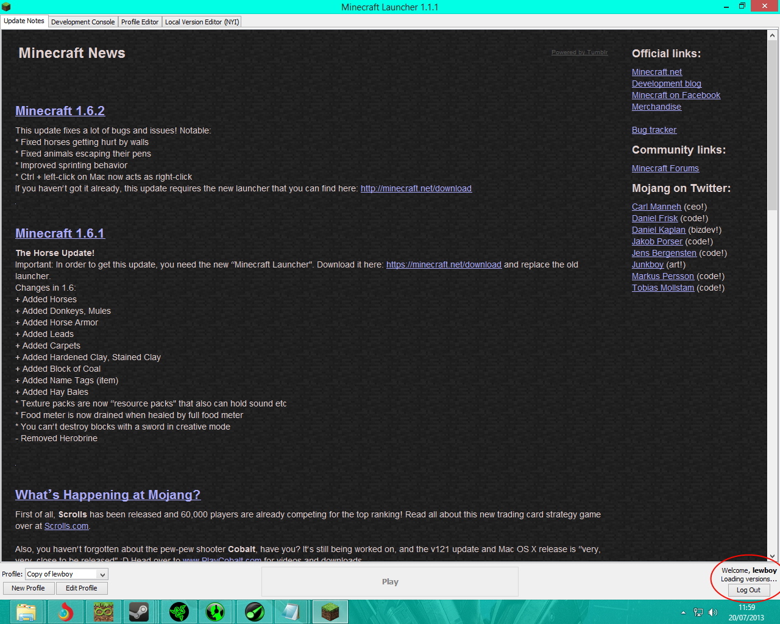
Task: Click the "+ Added Hay Bales" line
Action: point(52,392)
